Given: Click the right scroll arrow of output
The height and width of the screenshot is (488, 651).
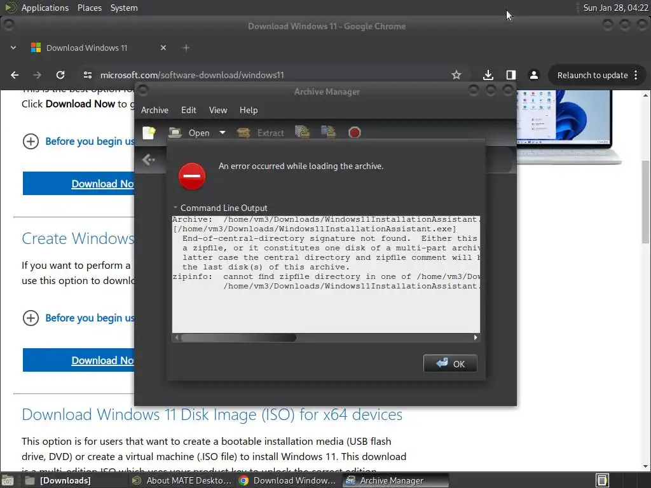Looking at the screenshot, I should pyautogui.click(x=476, y=338).
